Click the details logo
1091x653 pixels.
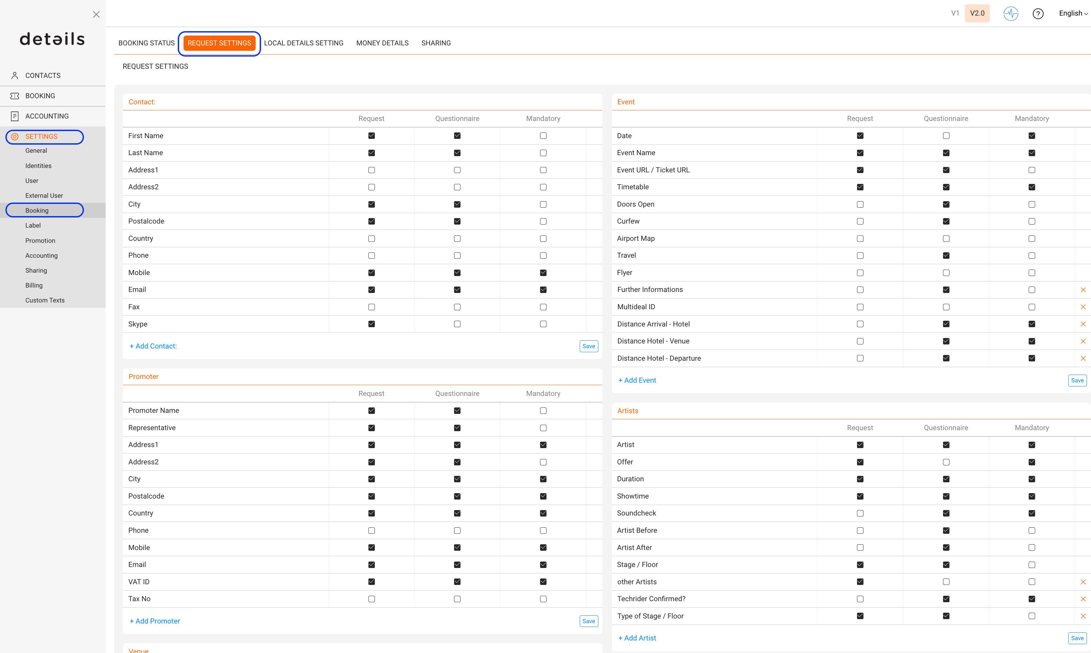(52, 39)
